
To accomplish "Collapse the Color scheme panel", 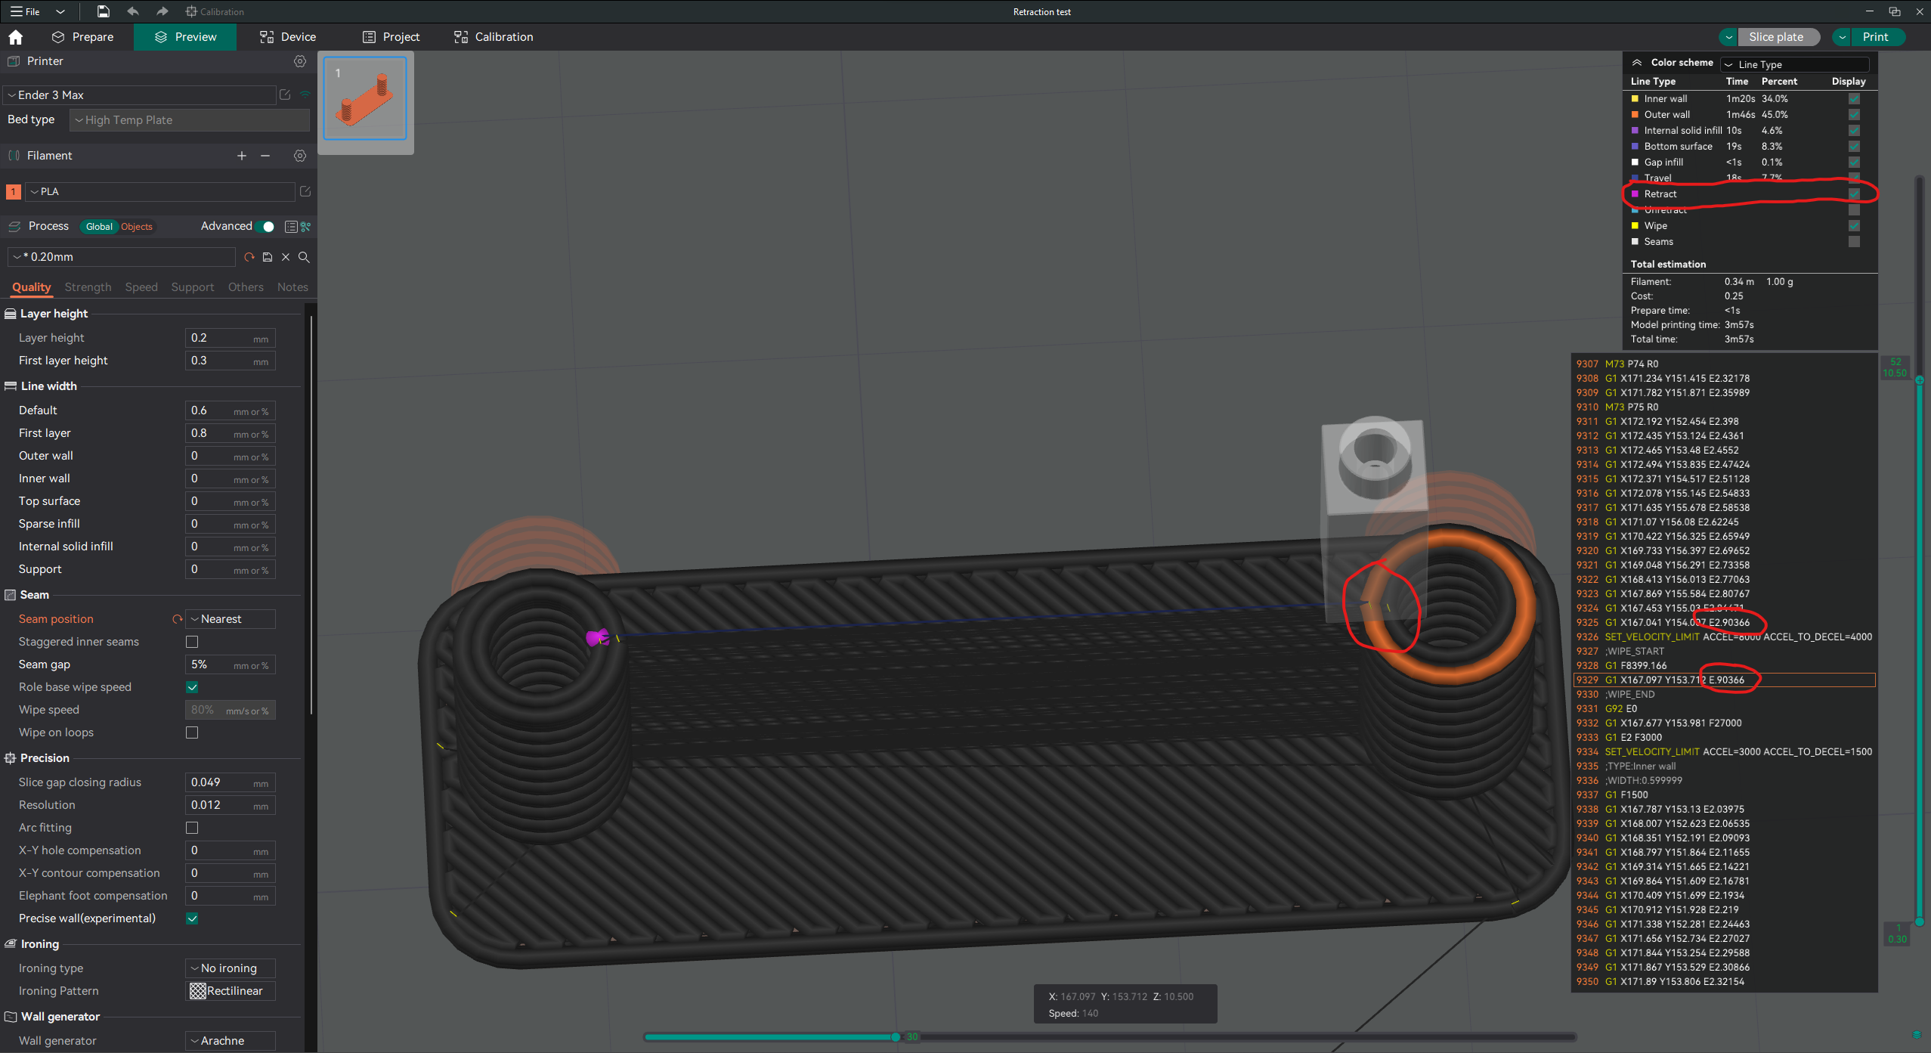I will 1637,63.
